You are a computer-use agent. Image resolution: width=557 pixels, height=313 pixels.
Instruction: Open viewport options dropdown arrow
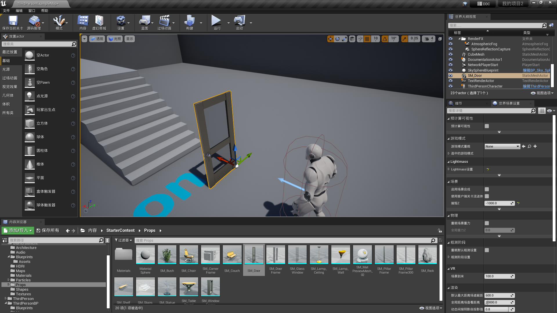pos(84,39)
